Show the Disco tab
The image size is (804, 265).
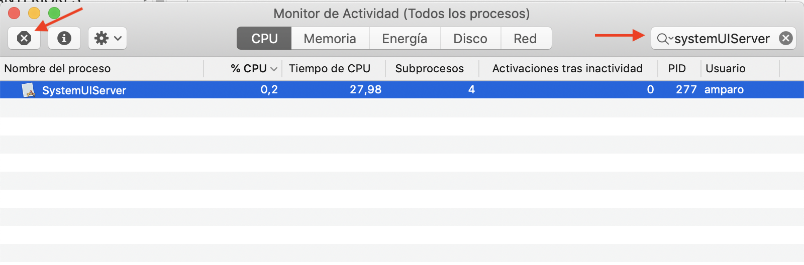470,39
